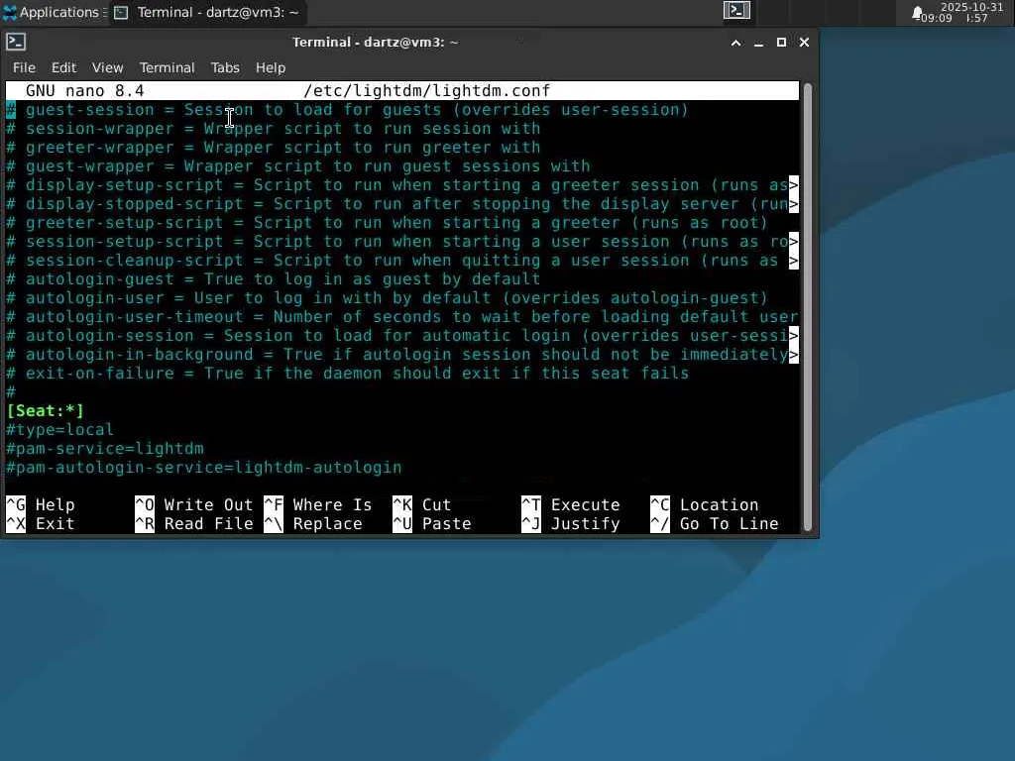
Task: Click the greeter-wrapper comment line
Action: 274,147
